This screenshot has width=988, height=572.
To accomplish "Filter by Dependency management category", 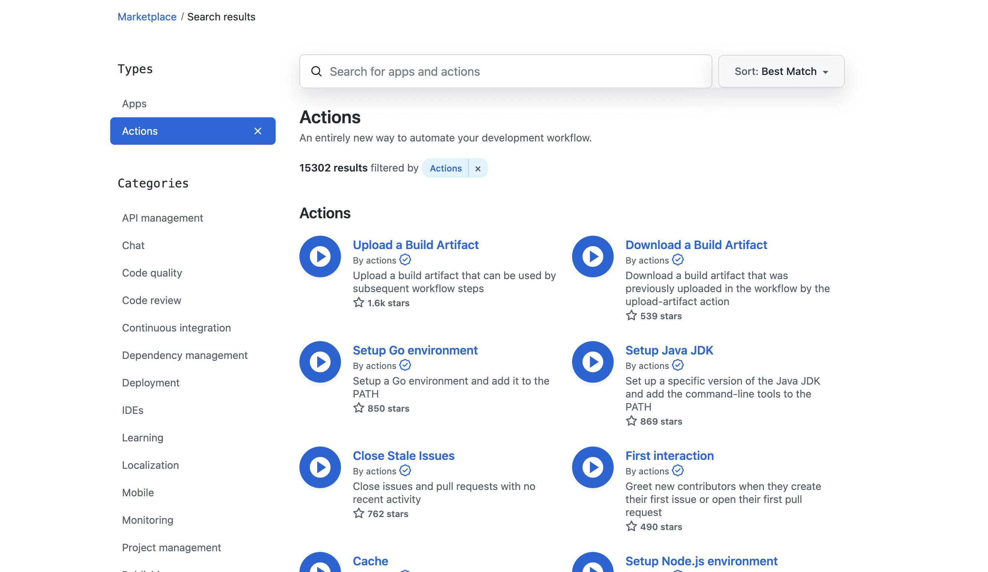I will coord(185,356).
